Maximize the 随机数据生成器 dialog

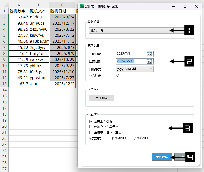click(x=185, y=6)
